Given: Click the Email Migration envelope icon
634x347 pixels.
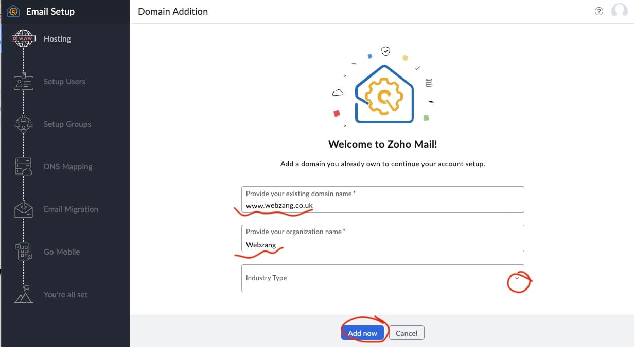Looking at the screenshot, I should 24,209.
